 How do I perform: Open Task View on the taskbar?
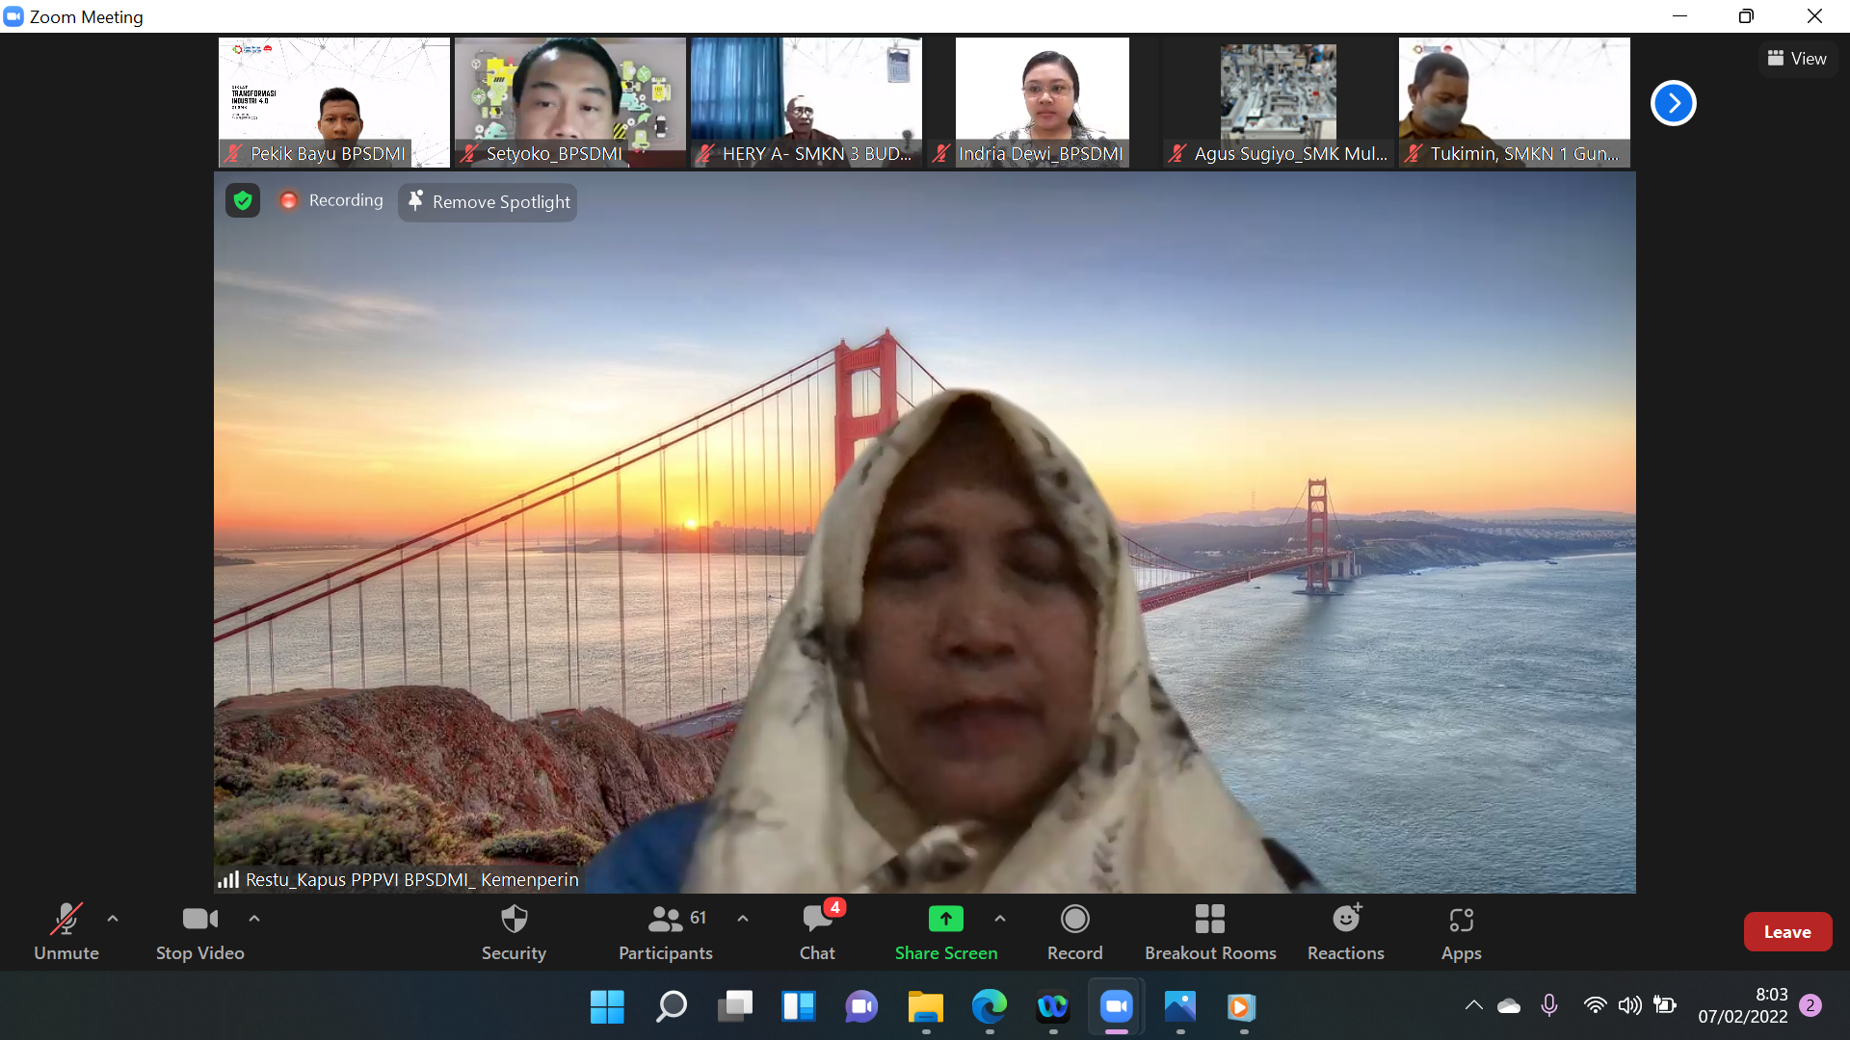[x=735, y=1007]
